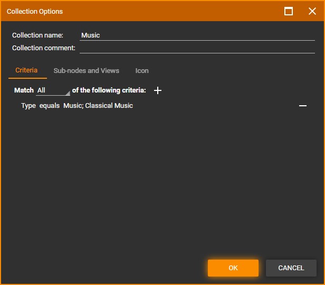Open the Sub-nodes and Views tab
The height and width of the screenshot is (285, 325).
pos(87,71)
